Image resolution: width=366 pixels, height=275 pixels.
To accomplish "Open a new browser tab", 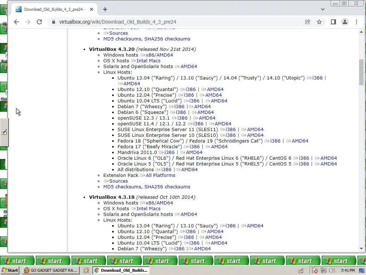I will pos(105,9).
